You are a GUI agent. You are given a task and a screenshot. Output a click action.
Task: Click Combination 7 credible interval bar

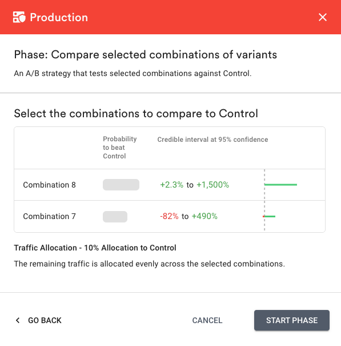pos(269,216)
